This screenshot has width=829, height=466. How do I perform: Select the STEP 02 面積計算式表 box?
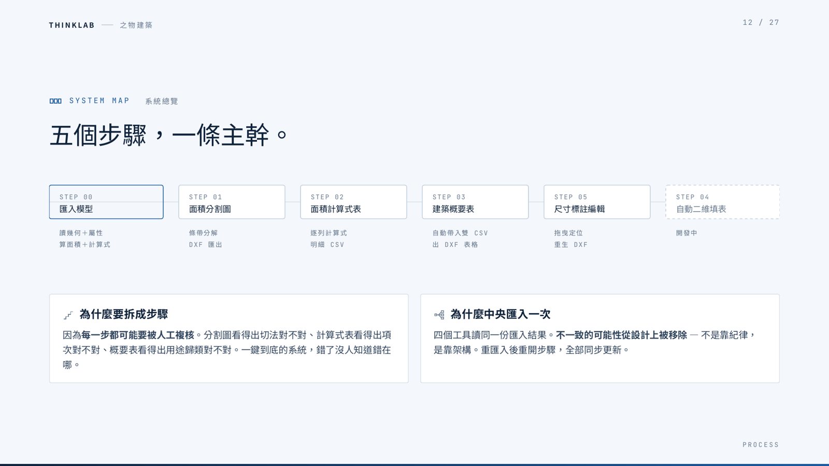[x=353, y=202]
